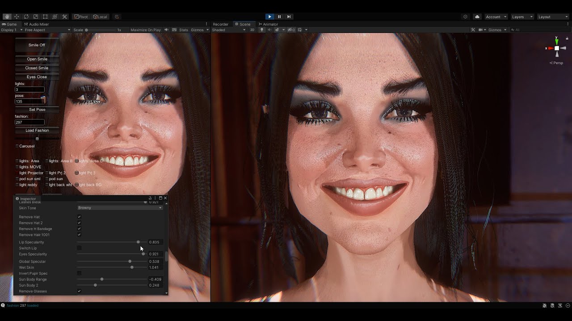Toggle Pivot handle position
Viewport: 572px width, 321px height.
(81, 16)
